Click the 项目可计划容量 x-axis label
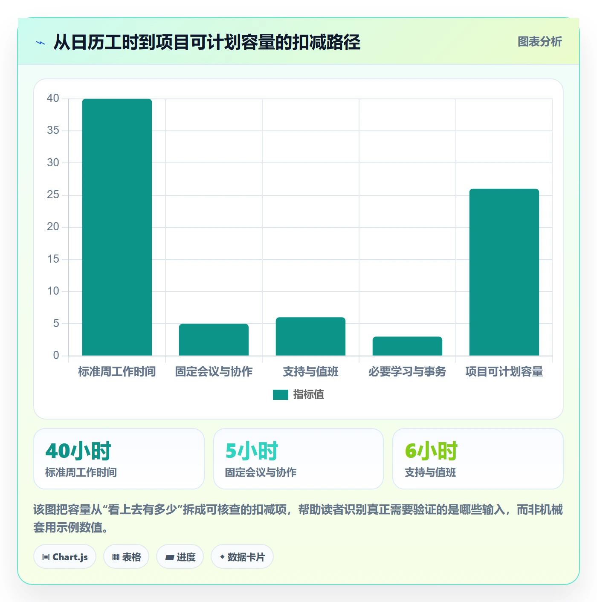597x602 pixels. pos(504,372)
